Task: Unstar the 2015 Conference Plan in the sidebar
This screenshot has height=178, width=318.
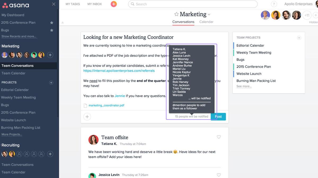Action: pyautogui.click(x=52, y=23)
